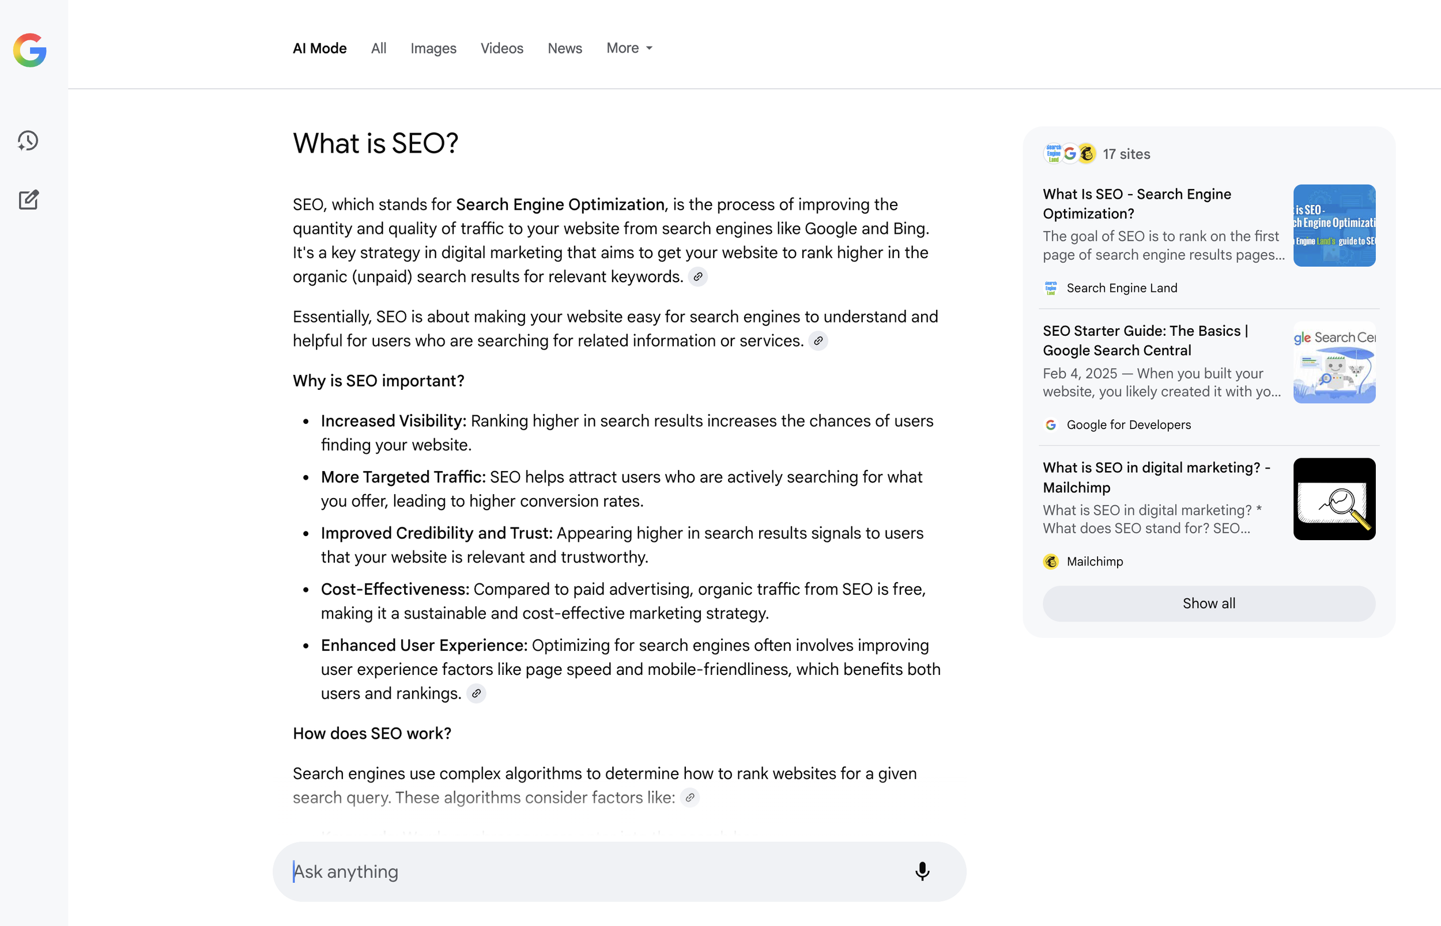Viewport: 1441px width, 926px height.
Task: Expand the More dropdown menu
Action: [x=629, y=48]
